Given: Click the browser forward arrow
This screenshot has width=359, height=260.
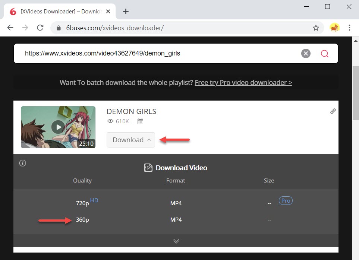Looking at the screenshot, I should [x=25, y=28].
